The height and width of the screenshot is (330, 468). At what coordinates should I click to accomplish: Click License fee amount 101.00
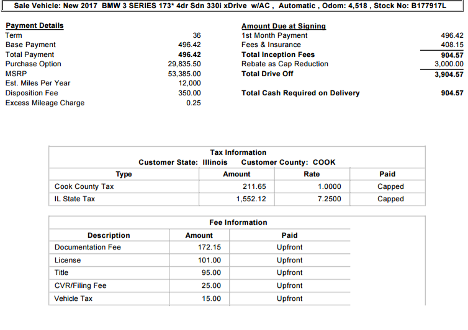[209, 260]
